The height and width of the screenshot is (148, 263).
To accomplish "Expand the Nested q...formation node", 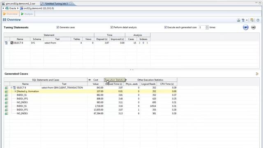I will pos(15,91).
